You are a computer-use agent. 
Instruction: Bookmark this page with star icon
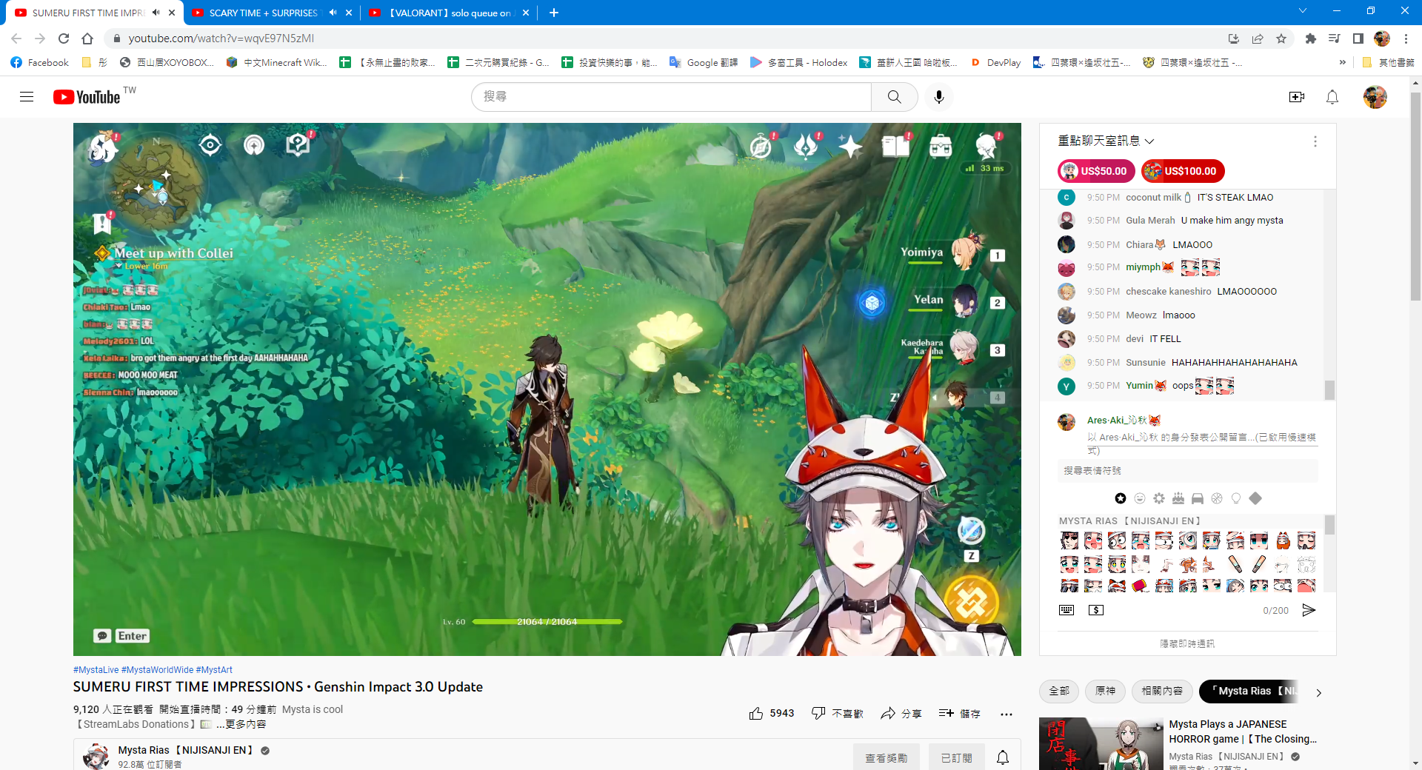[x=1281, y=38]
